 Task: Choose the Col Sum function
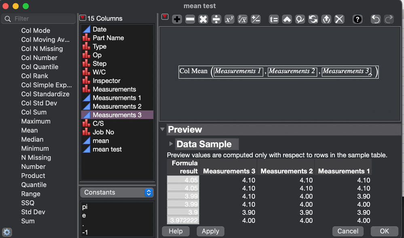pos(34,112)
